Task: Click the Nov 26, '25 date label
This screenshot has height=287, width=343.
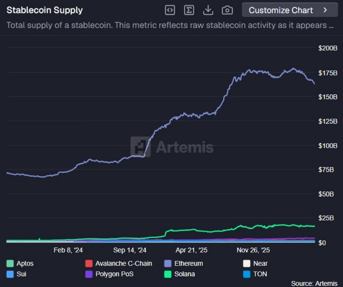Action: [253, 250]
